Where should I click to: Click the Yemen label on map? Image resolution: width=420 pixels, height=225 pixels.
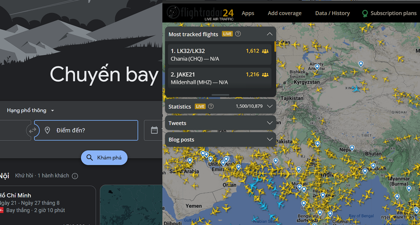click(193, 206)
